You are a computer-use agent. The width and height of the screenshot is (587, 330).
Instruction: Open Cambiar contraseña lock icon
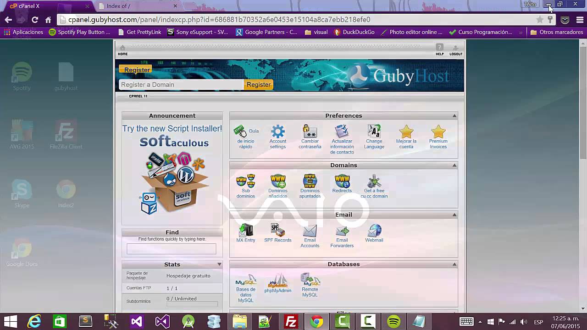coord(310,132)
